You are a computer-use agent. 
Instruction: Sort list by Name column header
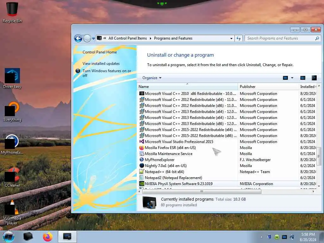coord(187,87)
